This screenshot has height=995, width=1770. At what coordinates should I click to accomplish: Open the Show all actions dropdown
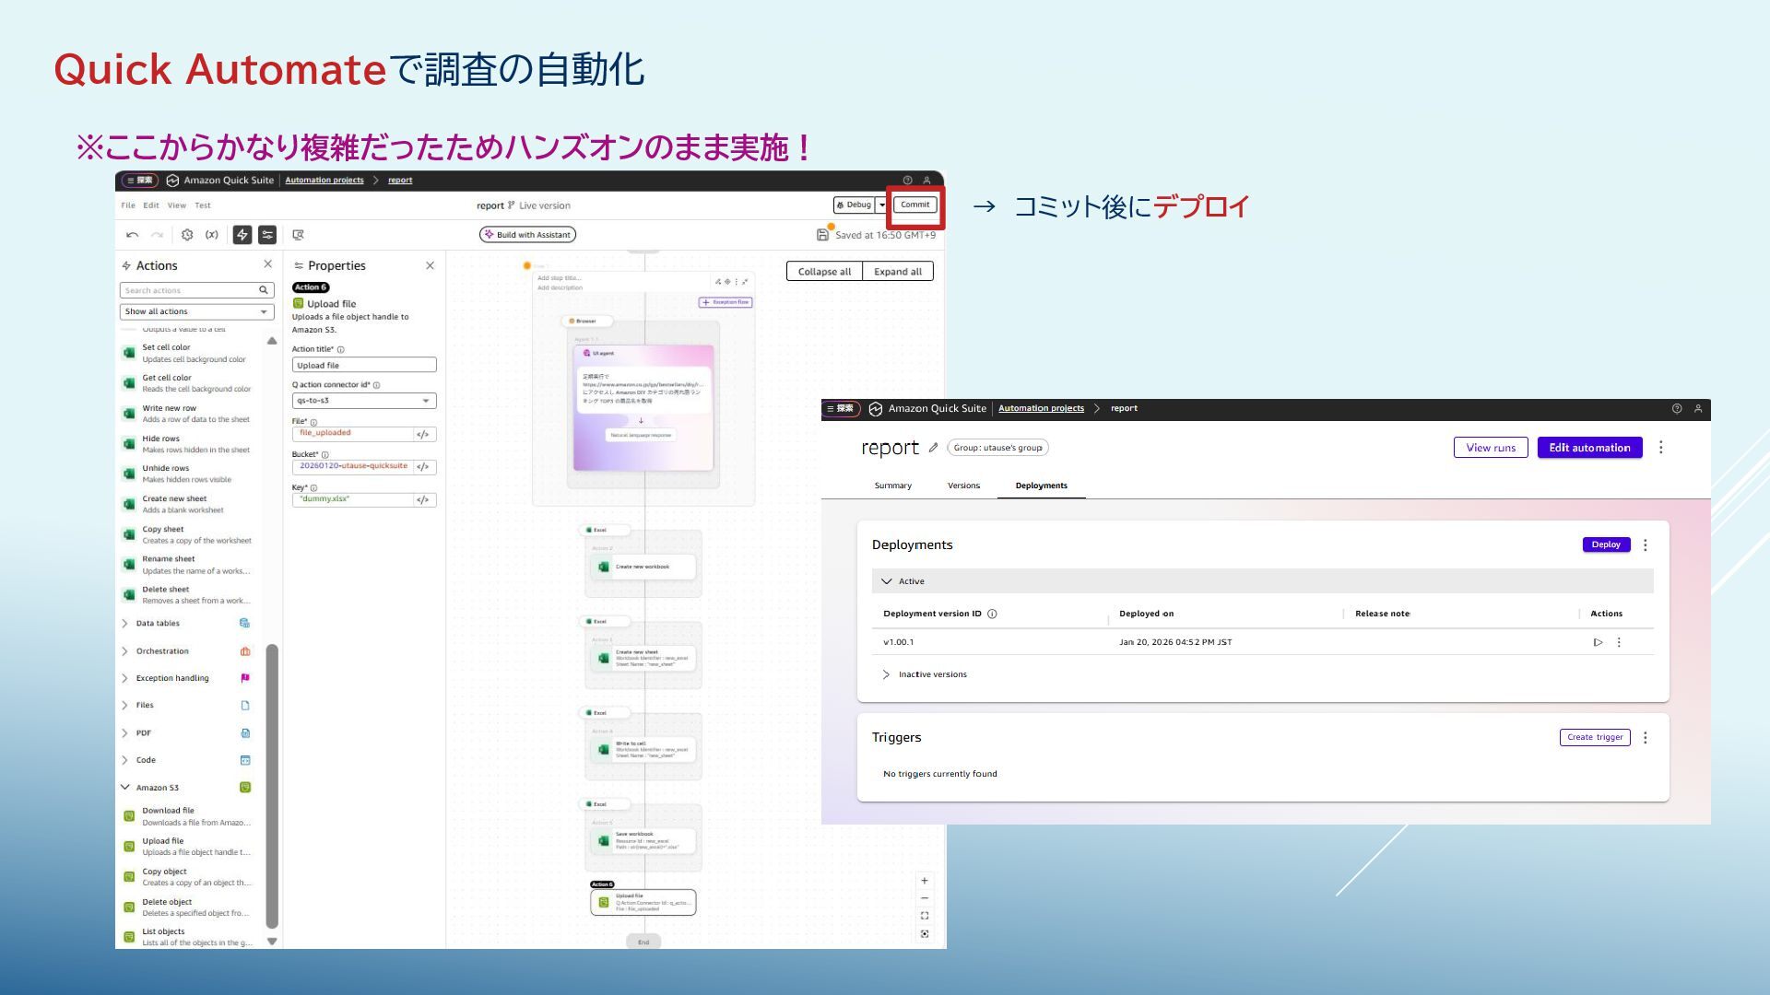pyautogui.click(x=196, y=311)
